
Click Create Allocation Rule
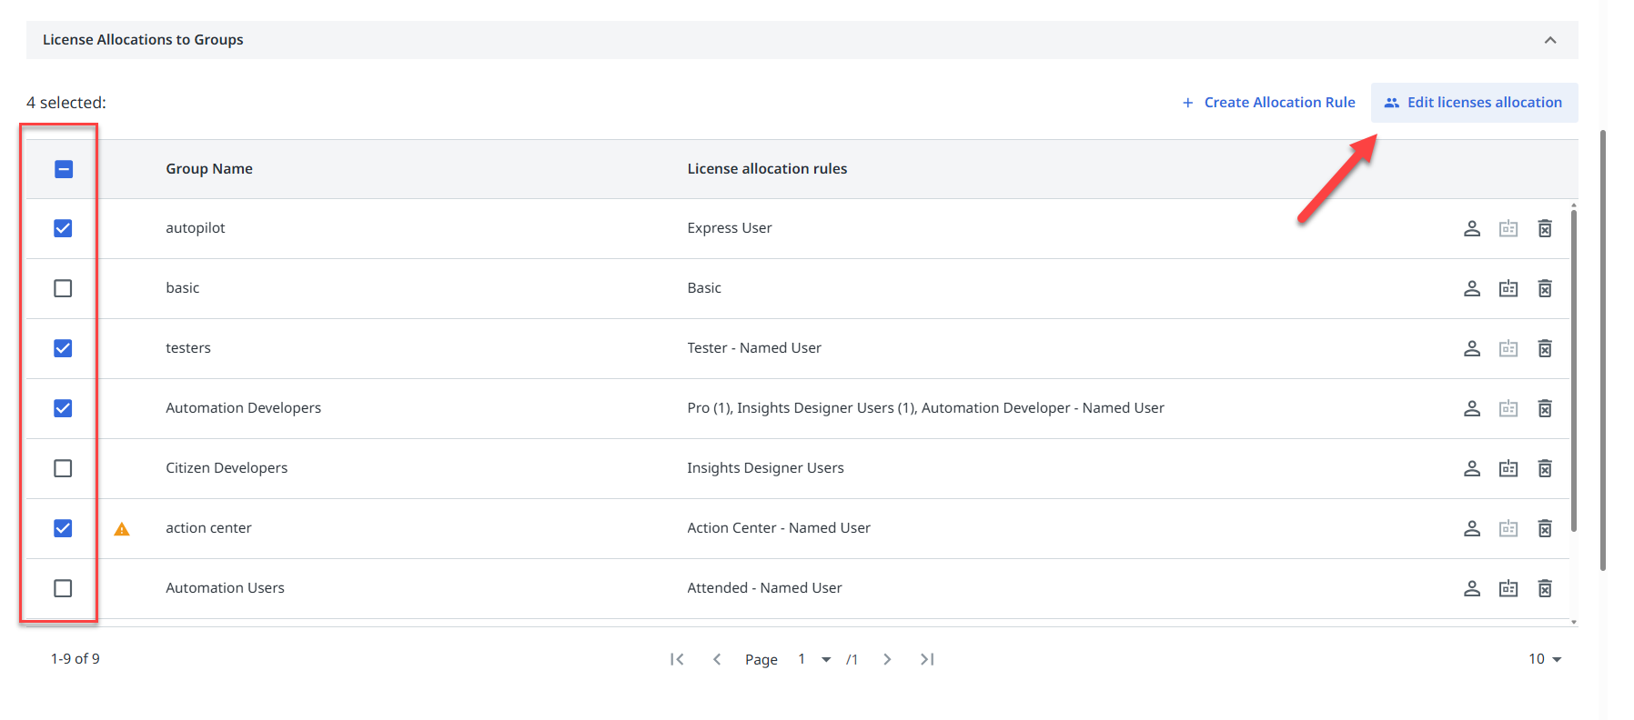pyautogui.click(x=1268, y=103)
